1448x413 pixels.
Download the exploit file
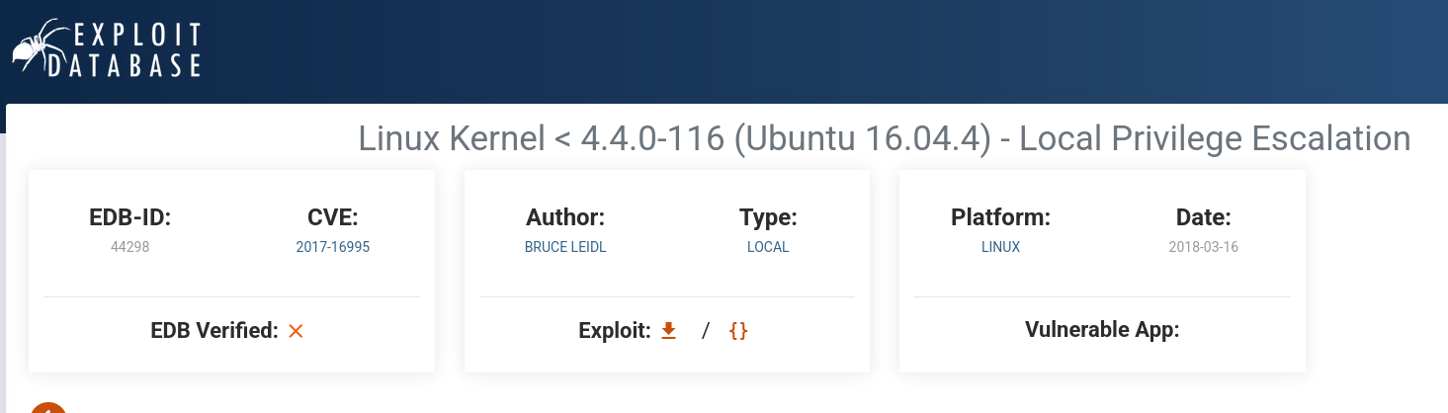668,331
